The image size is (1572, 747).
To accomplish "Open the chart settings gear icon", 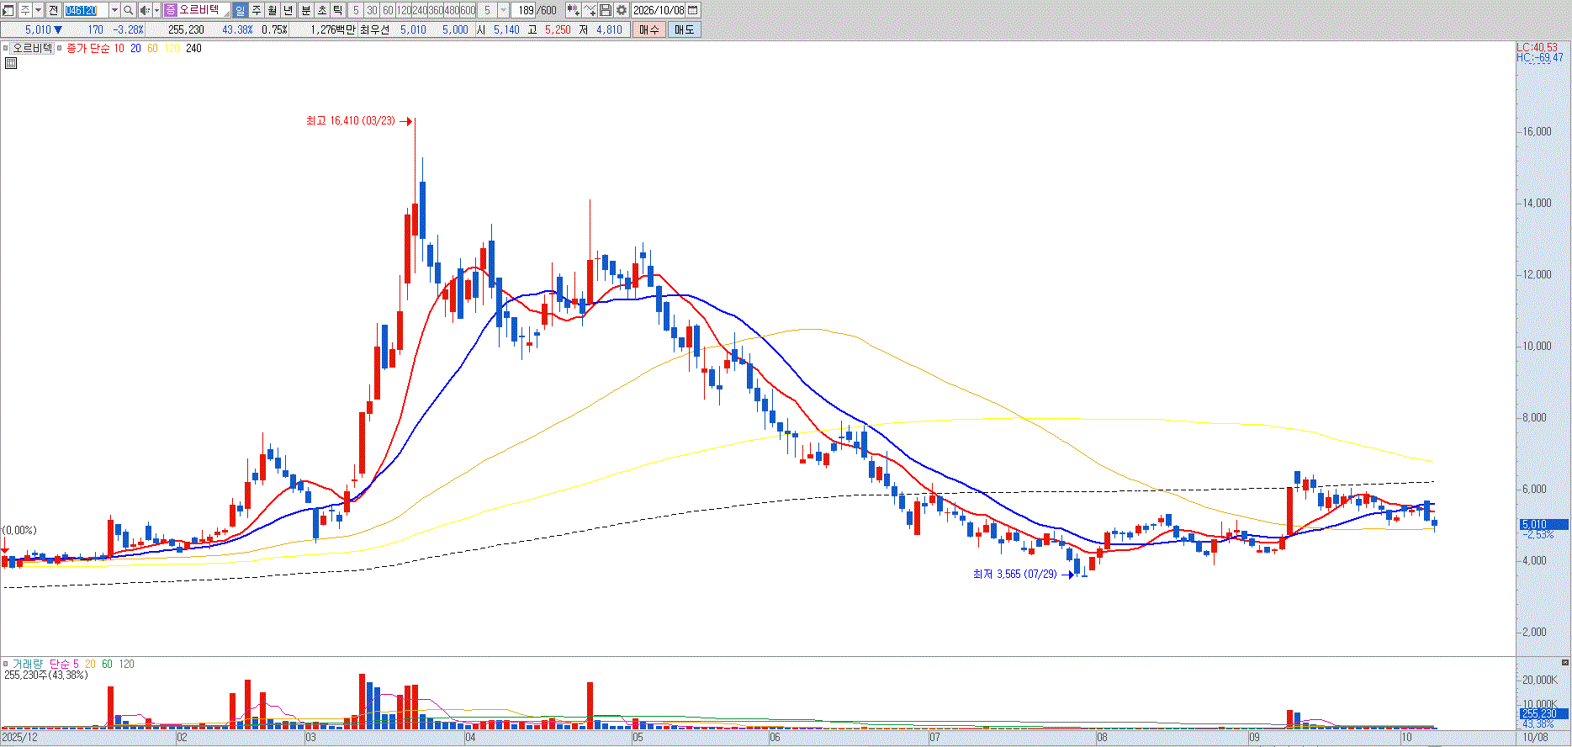I will click(x=621, y=10).
